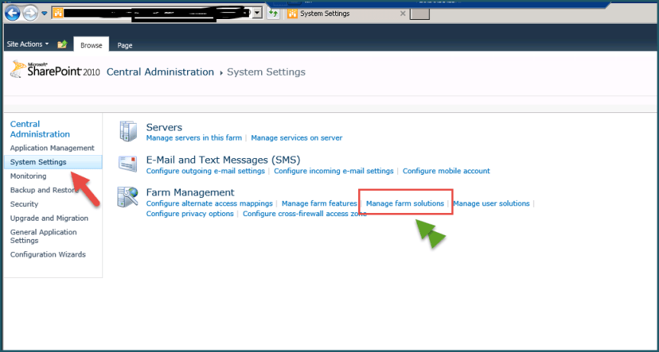
Task: Switch to the Page ribbon tab
Action: pos(124,45)
